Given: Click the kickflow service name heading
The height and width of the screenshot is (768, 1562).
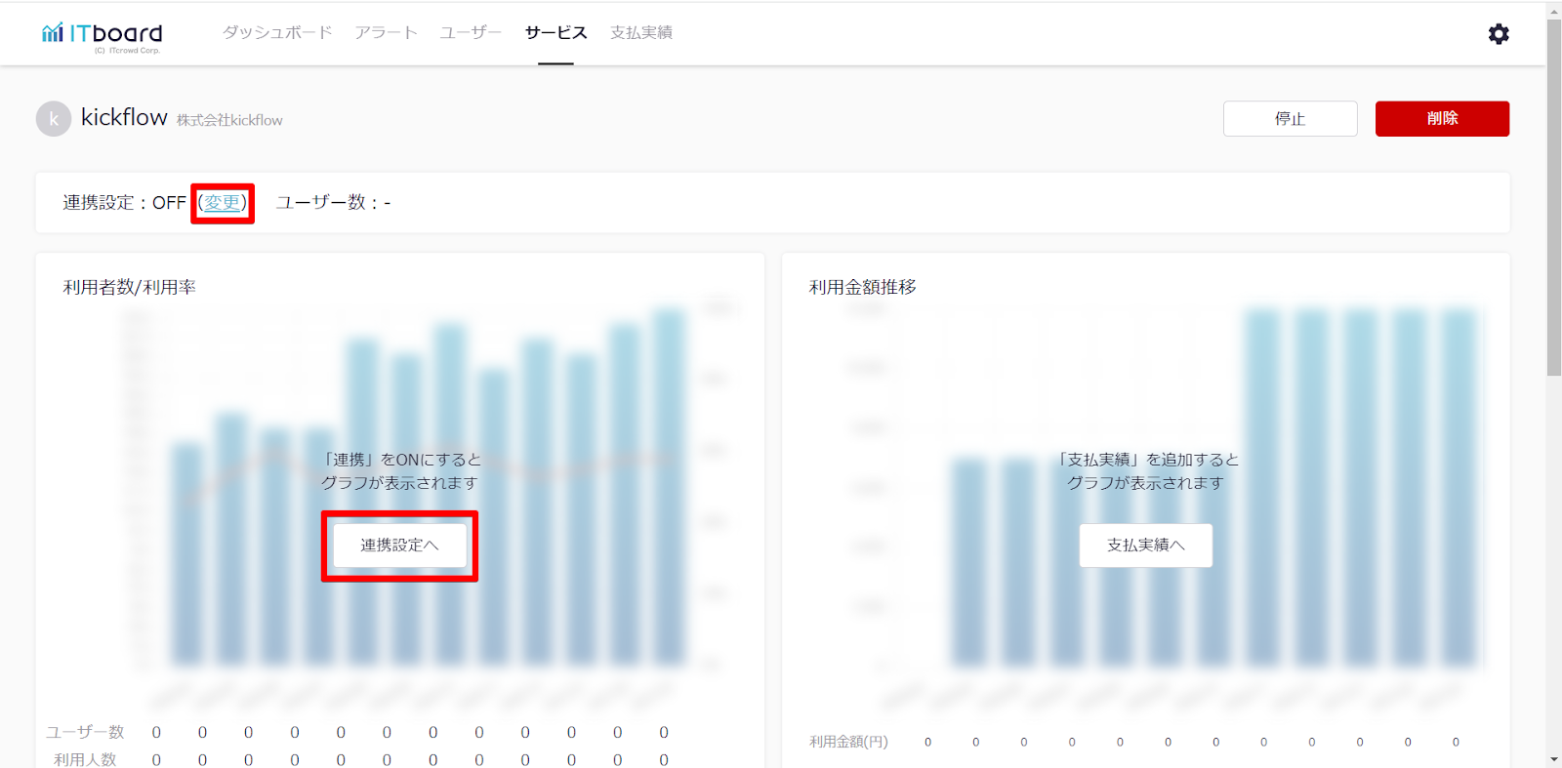Looking at the screenshot, I should pos(124,117).
